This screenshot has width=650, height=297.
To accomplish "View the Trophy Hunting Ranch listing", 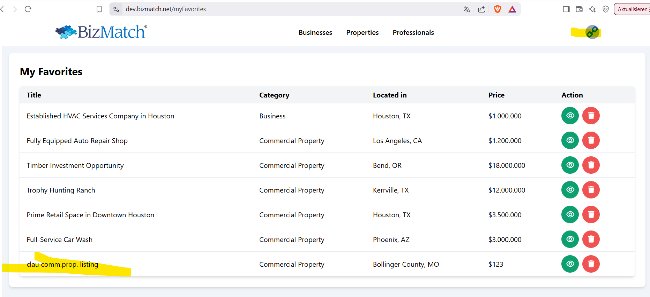I will [x=570, y=190].
